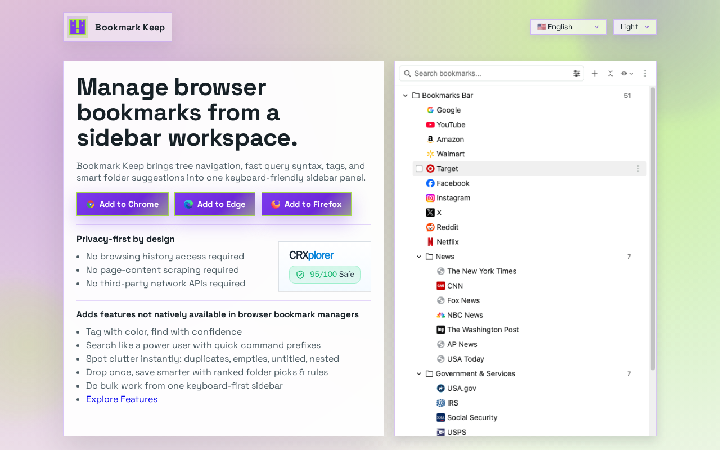Open the Target row three-dot options
The height and width of the screenshot is (450, 720).
638,169
